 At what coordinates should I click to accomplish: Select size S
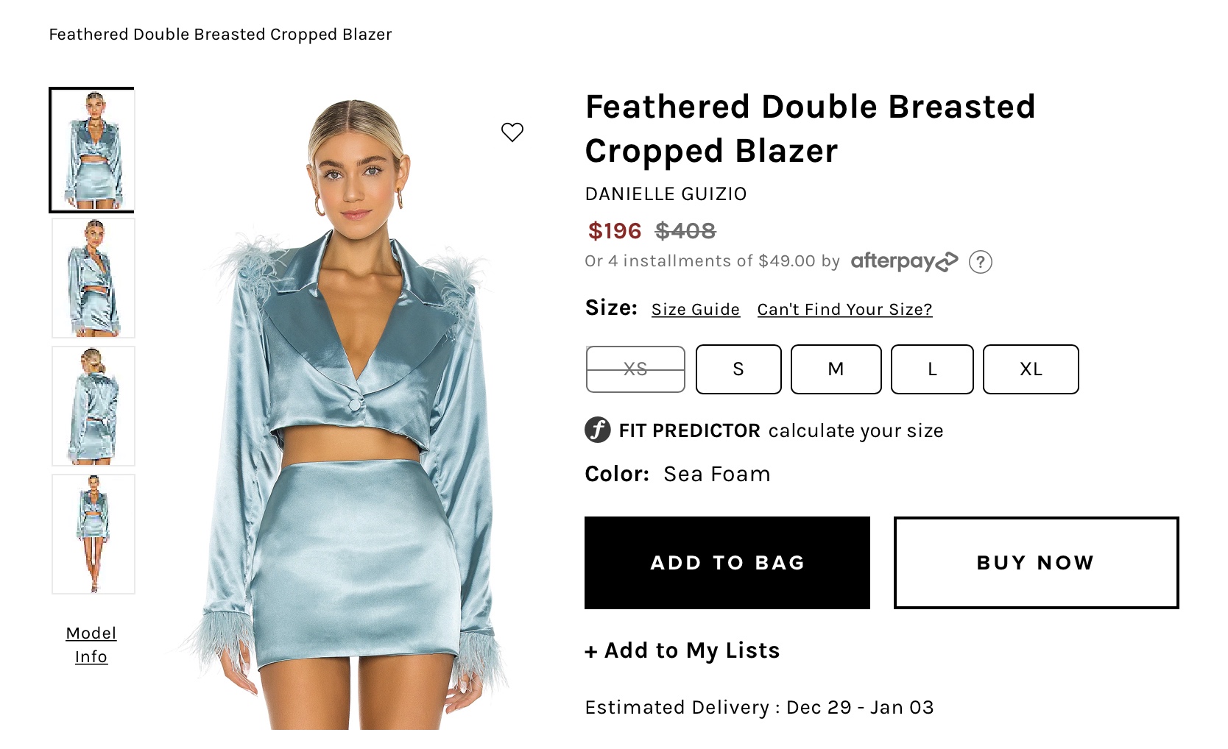click(738, 369)
